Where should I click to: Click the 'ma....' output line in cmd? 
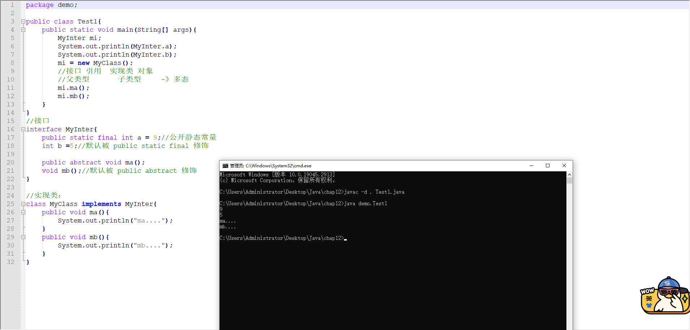click(x=228, y=221)
